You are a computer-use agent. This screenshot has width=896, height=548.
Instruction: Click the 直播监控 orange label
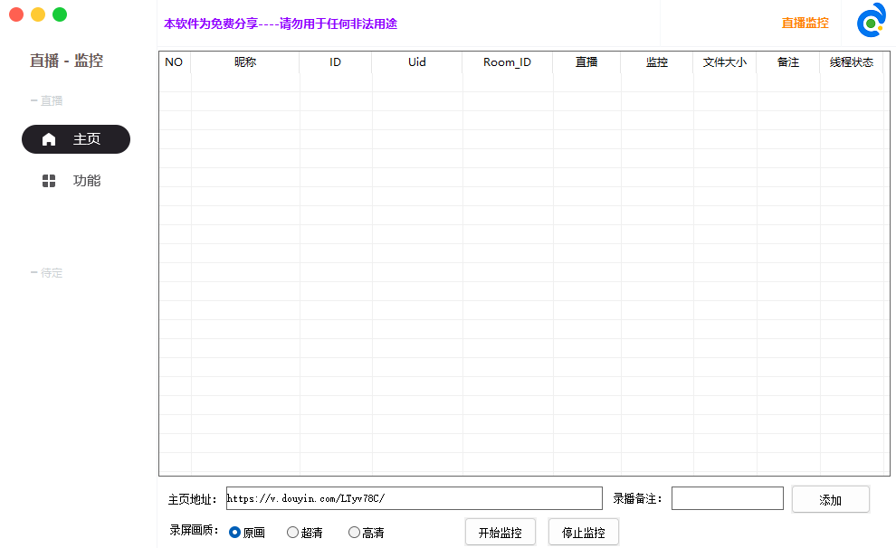pyautogui.click(x=805, y=24)
